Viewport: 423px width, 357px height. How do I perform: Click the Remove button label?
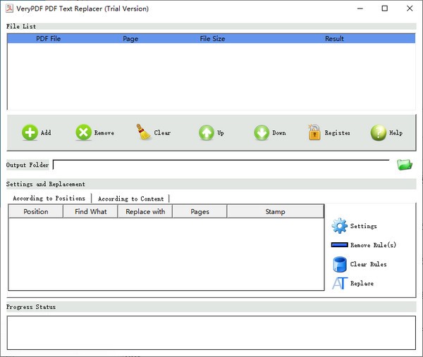pos(104,133)
